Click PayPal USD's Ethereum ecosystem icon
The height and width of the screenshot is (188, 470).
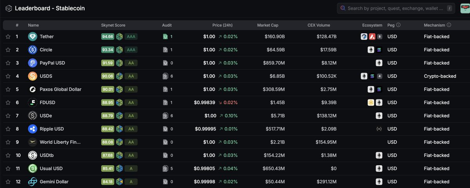coord(379,63)
